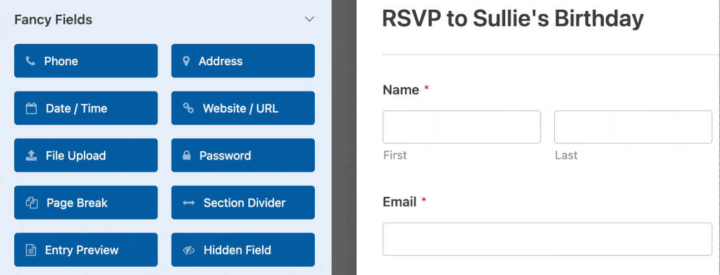Select the RSVP to Sullie's Birthday title

(513, 19)
